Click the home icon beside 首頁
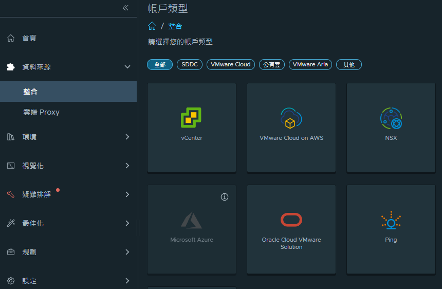This screenshot has width=442, height=289. tap(11, 38)
